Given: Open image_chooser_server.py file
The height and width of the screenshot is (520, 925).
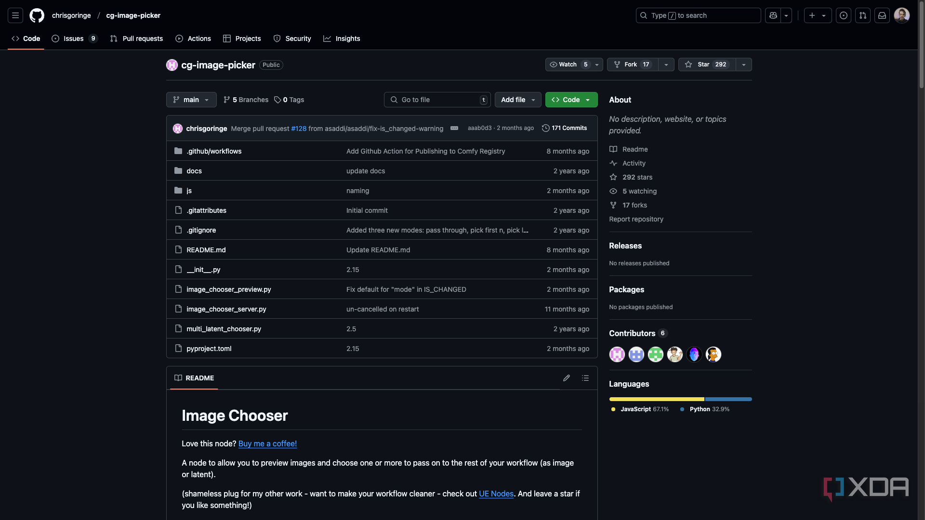Looking at the screenshot, I should [x=226, y=309].
